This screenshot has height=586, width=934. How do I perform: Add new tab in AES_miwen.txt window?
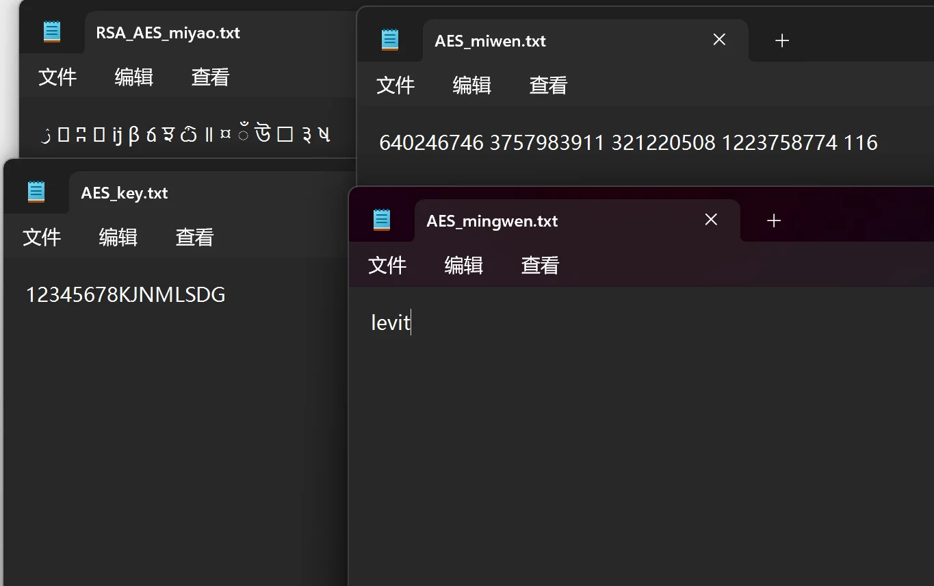[x=782, y=40]
